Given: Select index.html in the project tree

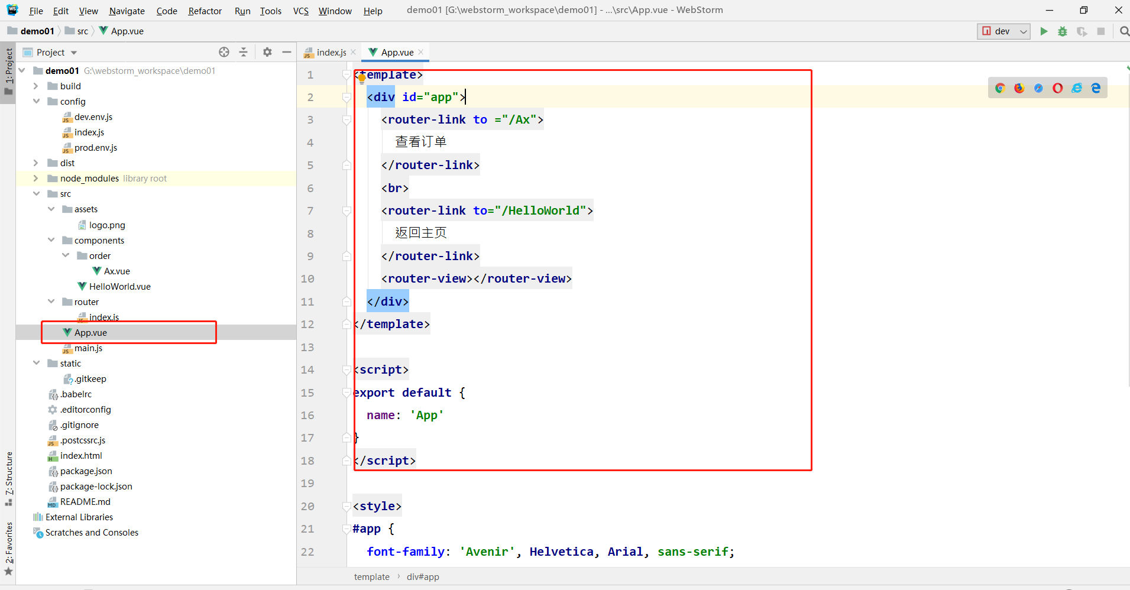Looking at the screenshot, I should (x=81, y=455).
